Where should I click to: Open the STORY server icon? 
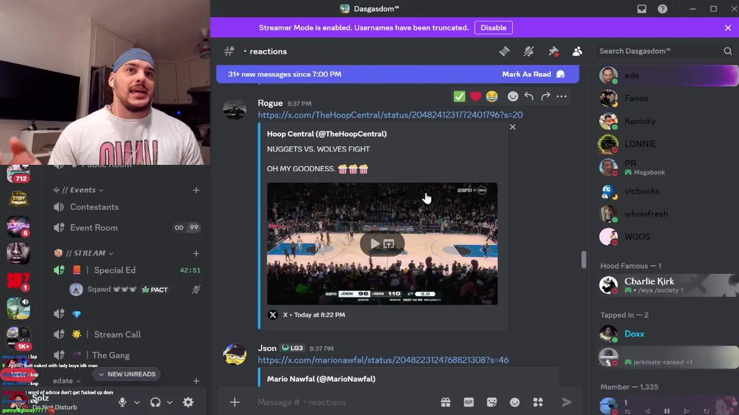coord(18,199)
